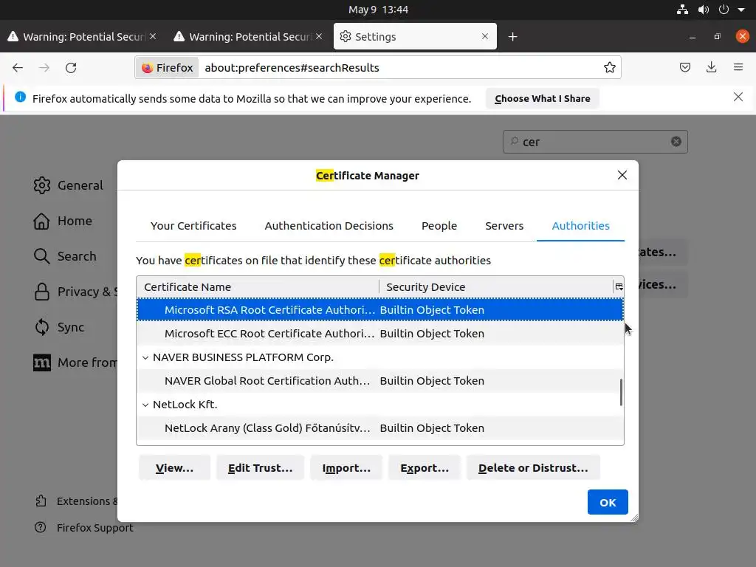The height and width of the screenshot is (567, 756).
Task: Bookmark this page with the star icon
Action: (609, 67)
